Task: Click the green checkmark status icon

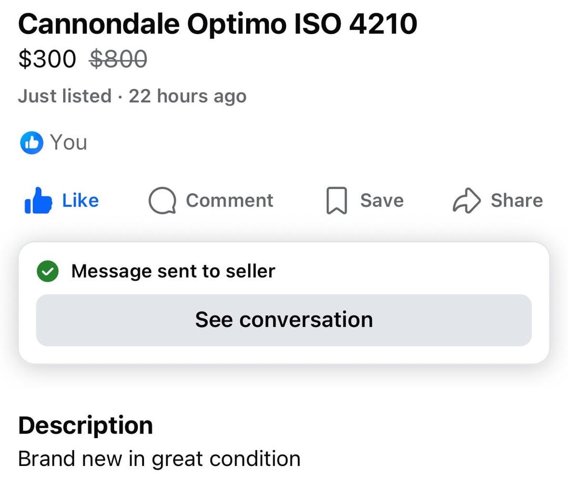Action: point(47,272)
